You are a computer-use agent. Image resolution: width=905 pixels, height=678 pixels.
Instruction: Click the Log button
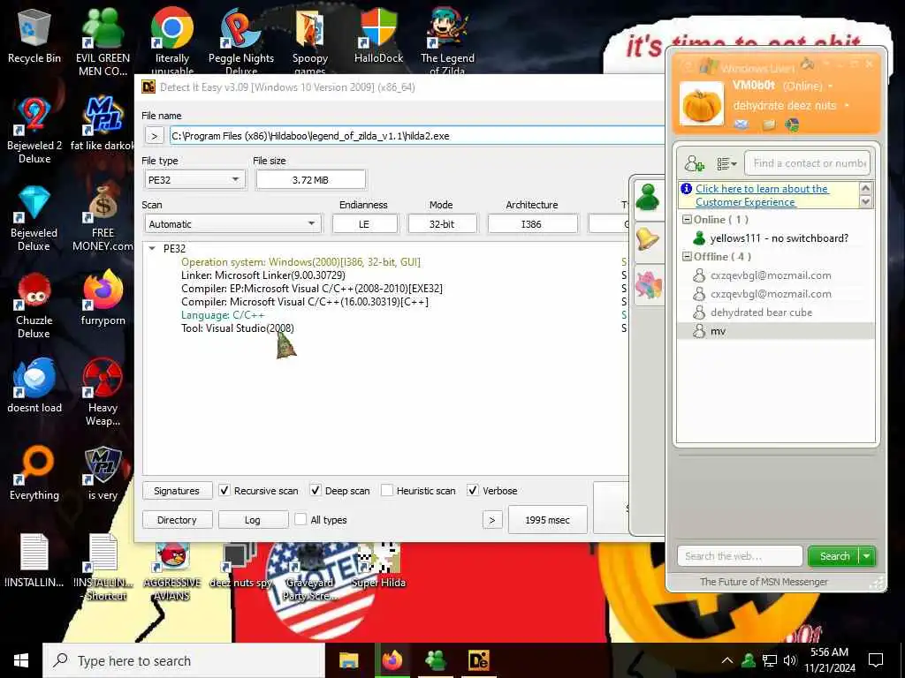pos(253,520)
